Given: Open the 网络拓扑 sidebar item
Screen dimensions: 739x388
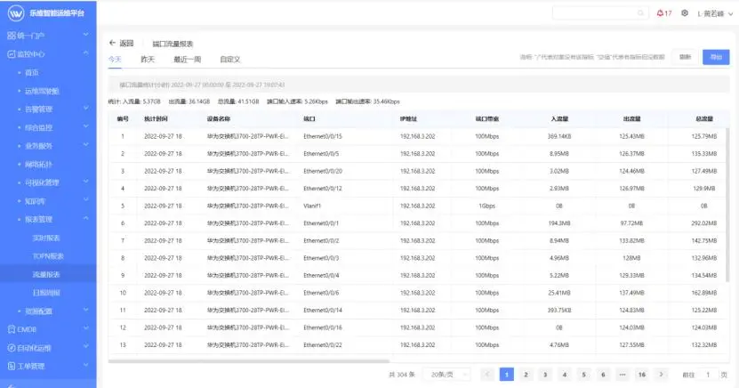Looking at the screenshot, I should (38, 165).
